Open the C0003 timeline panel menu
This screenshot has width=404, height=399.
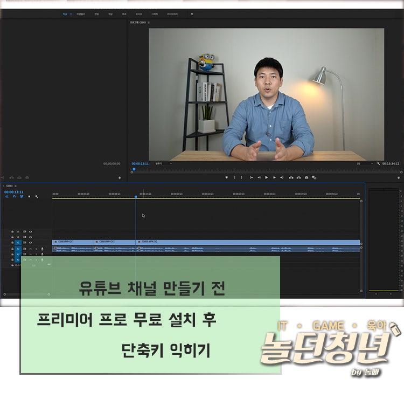click(16, 185)
